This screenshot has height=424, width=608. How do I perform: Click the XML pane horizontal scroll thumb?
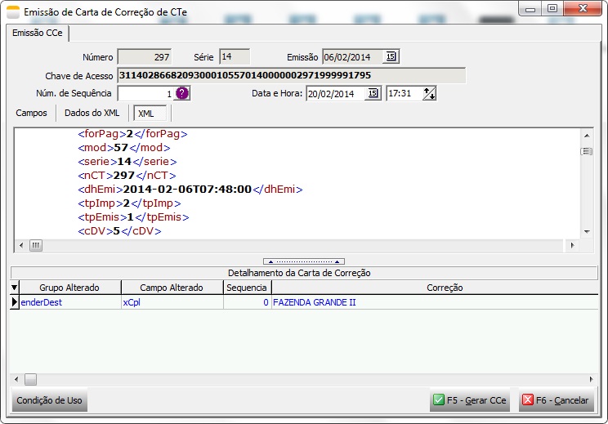tap(36, 245)
